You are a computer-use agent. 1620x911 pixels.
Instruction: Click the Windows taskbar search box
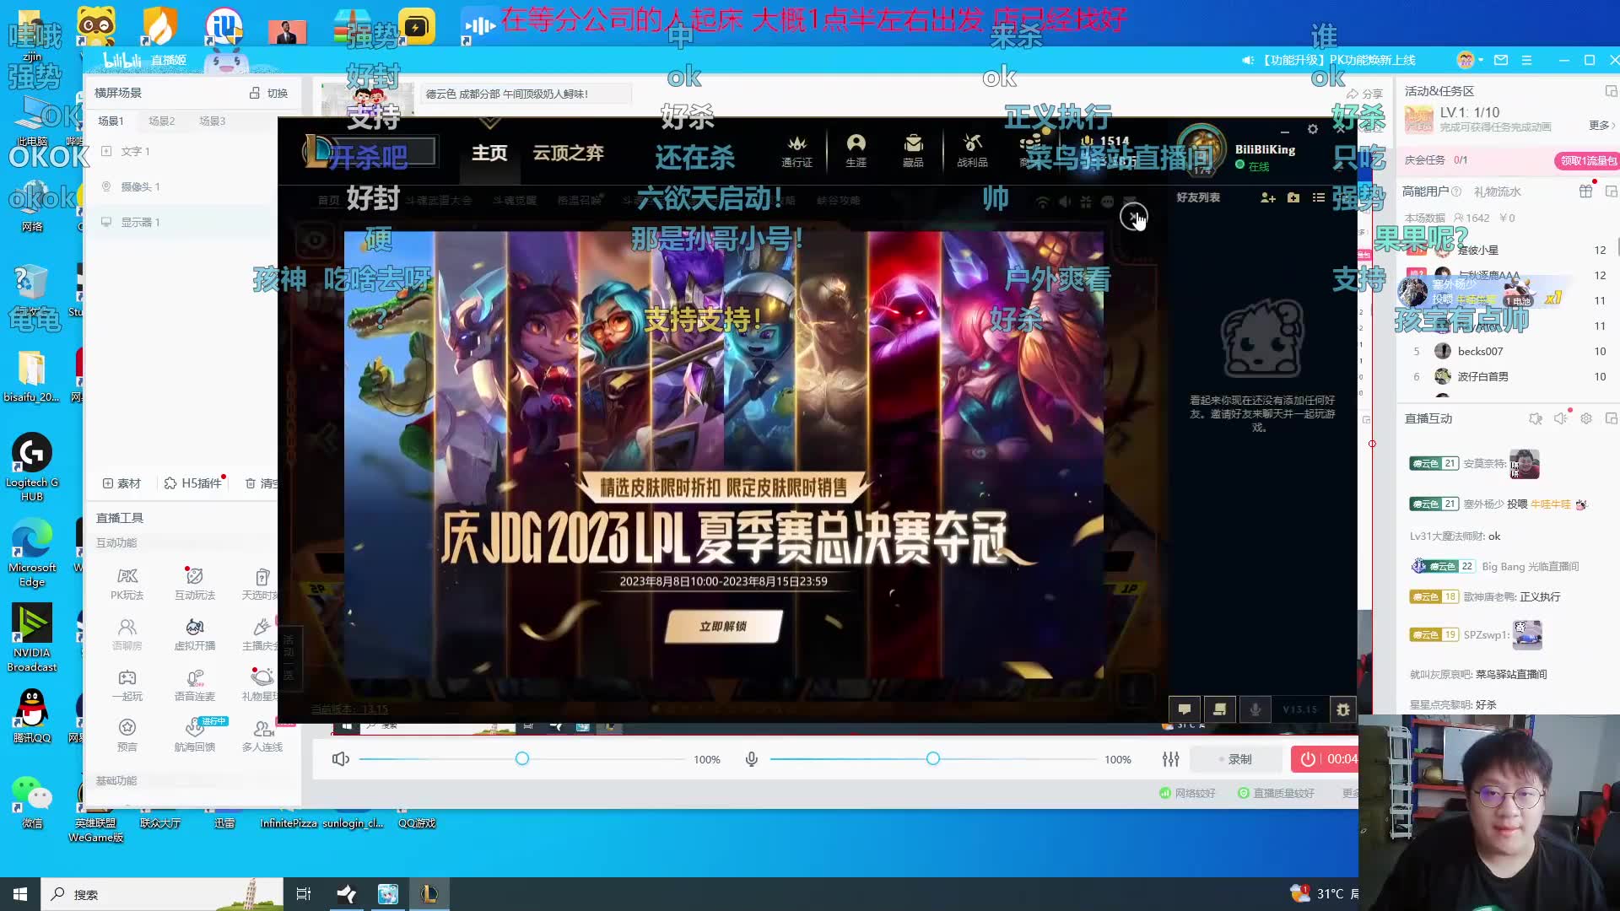coord(162,894)
